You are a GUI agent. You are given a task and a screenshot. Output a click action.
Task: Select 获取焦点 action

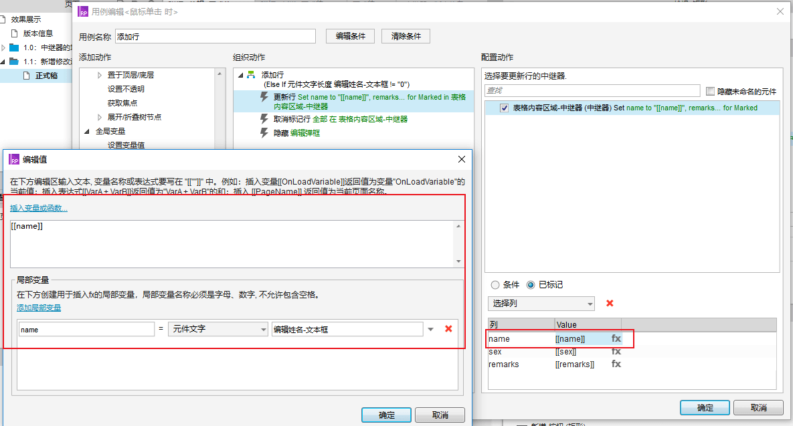coord(122,103)
